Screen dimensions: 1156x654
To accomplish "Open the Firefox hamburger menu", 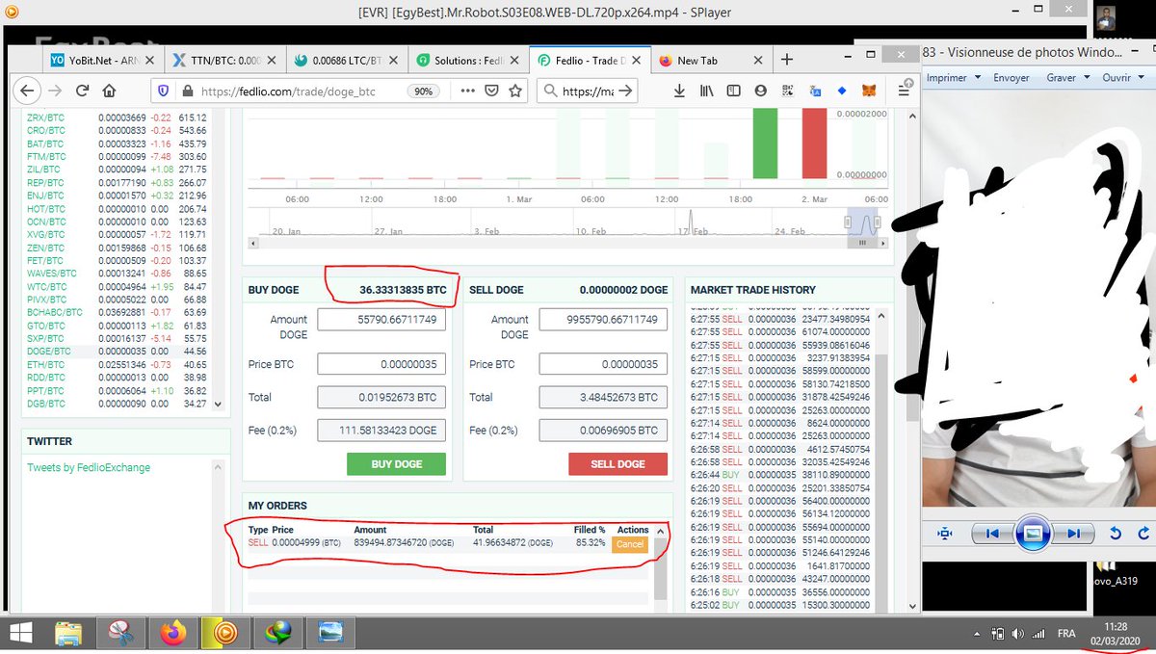I will tap(903, 91).
